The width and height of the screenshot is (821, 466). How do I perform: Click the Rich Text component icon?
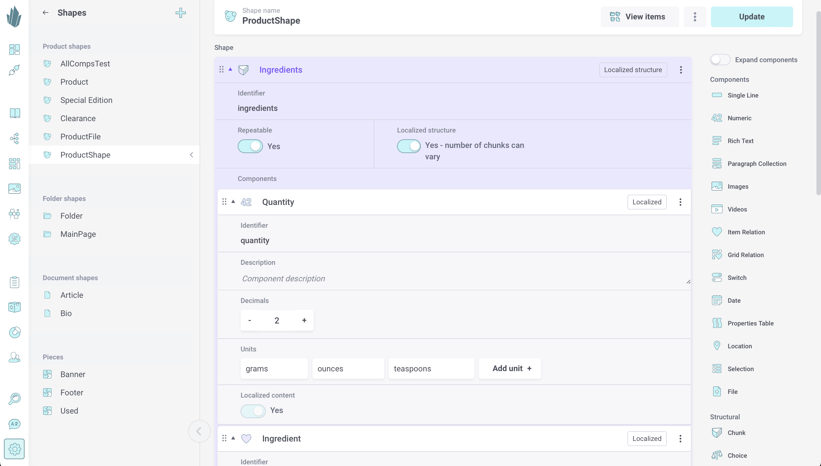tap(717, 140)
